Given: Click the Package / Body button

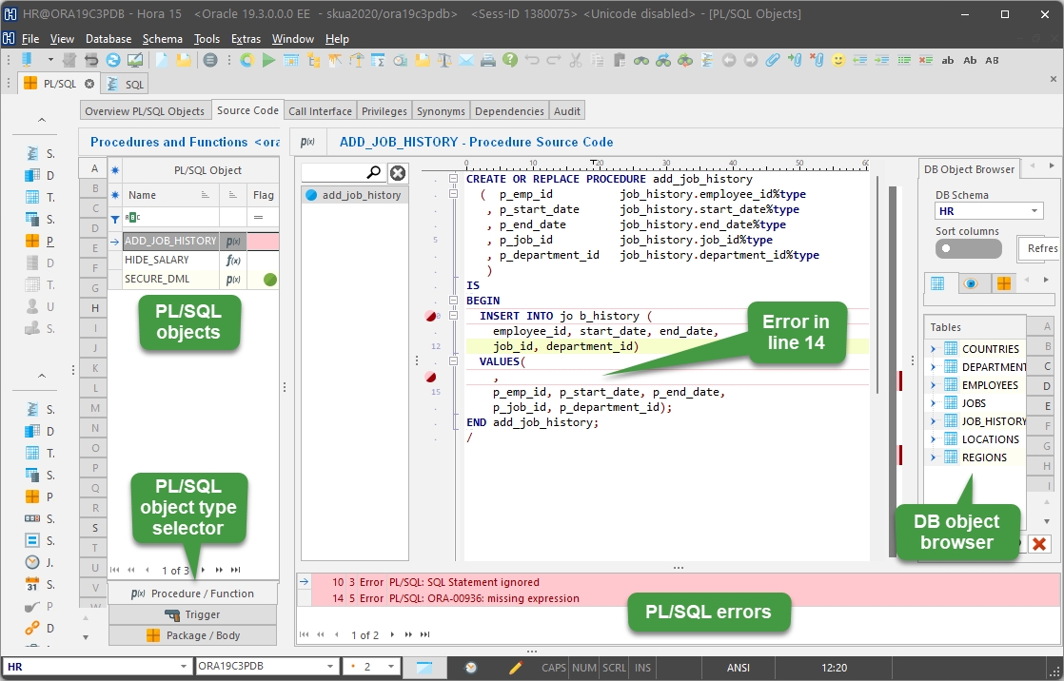Looking at the screenshot, I should pyautogui.click(x=193, y=635).
